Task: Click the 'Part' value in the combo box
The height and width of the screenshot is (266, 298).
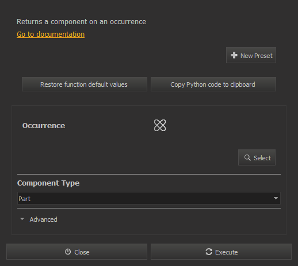Action: [x=24, y=199]
